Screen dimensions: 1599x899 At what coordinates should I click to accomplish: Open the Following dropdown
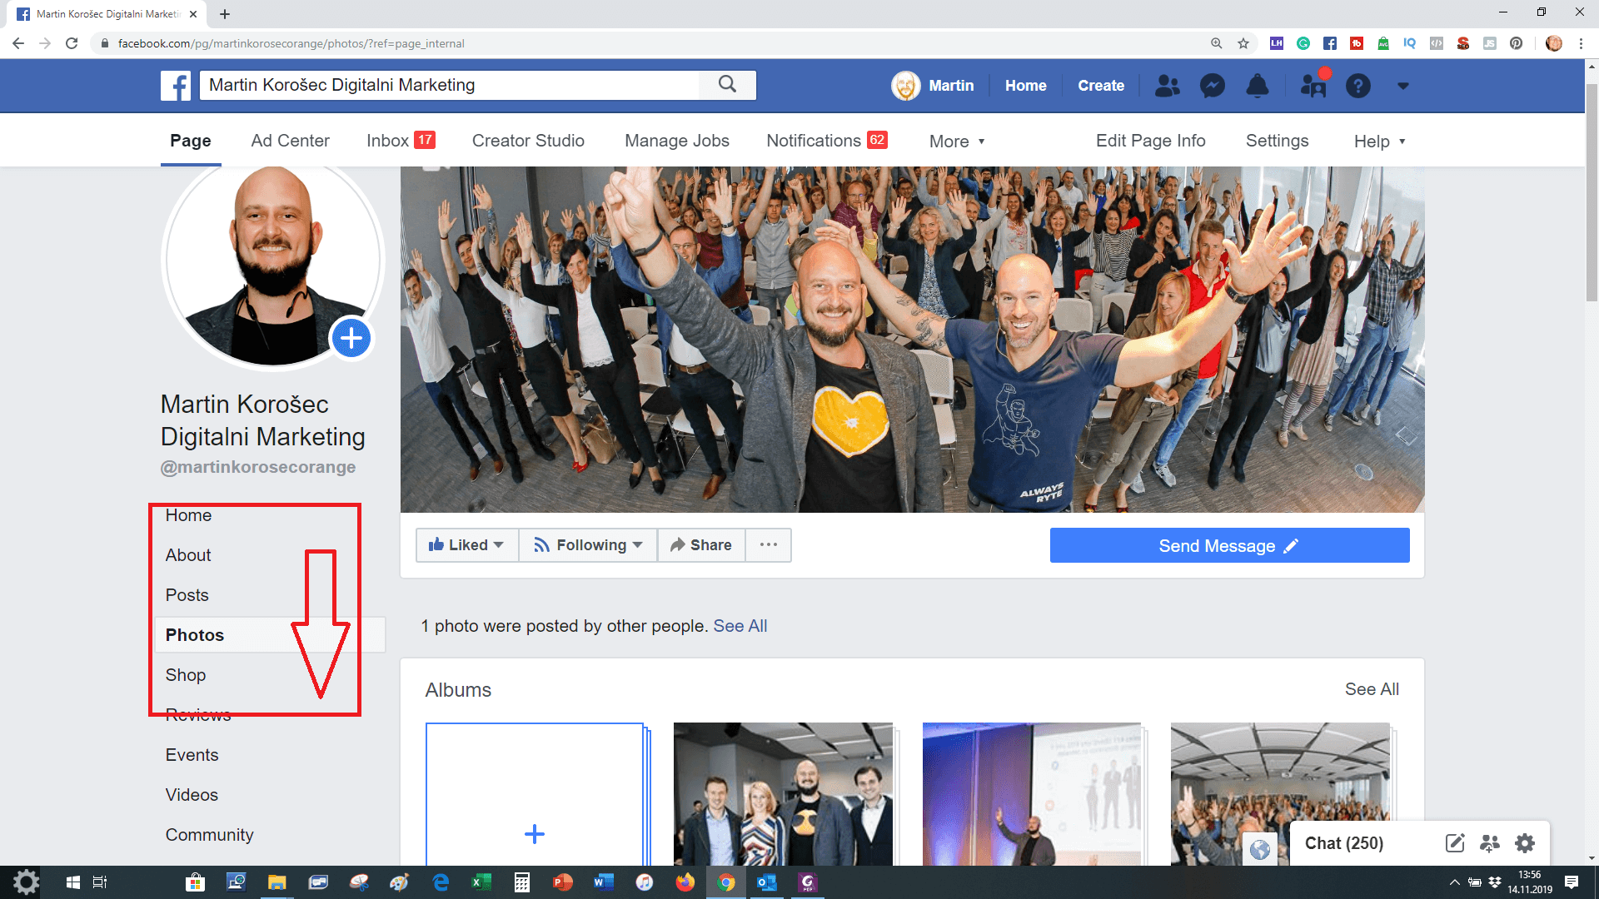click(588, 545)
